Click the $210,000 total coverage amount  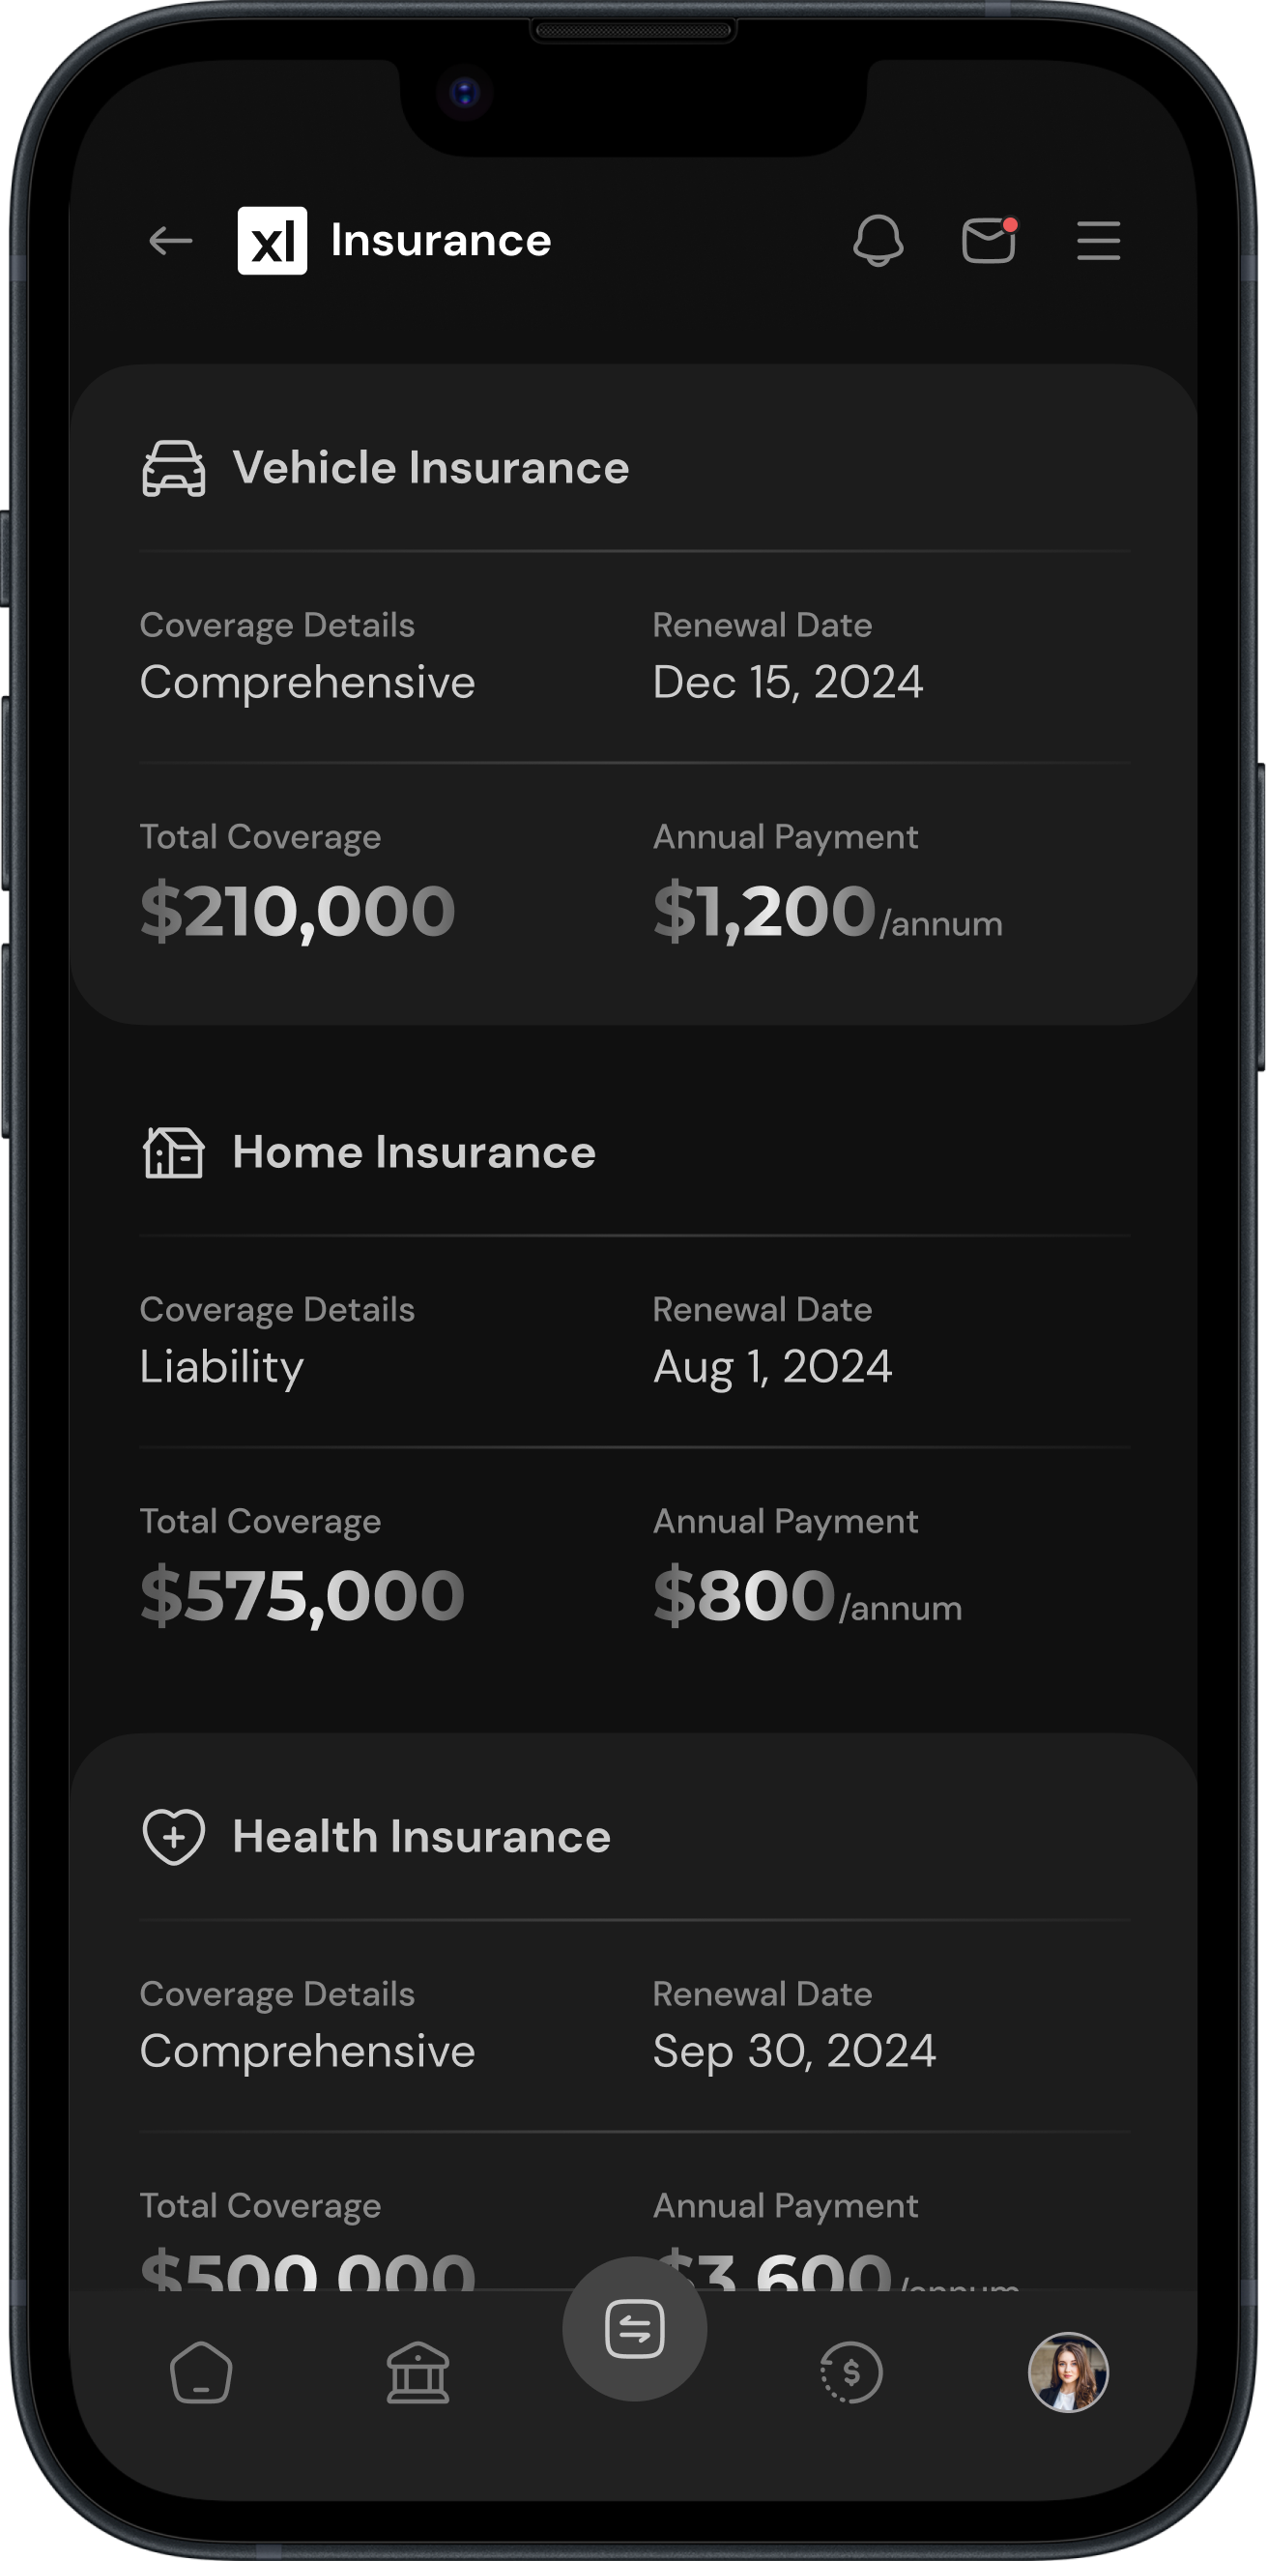[298, 911]
